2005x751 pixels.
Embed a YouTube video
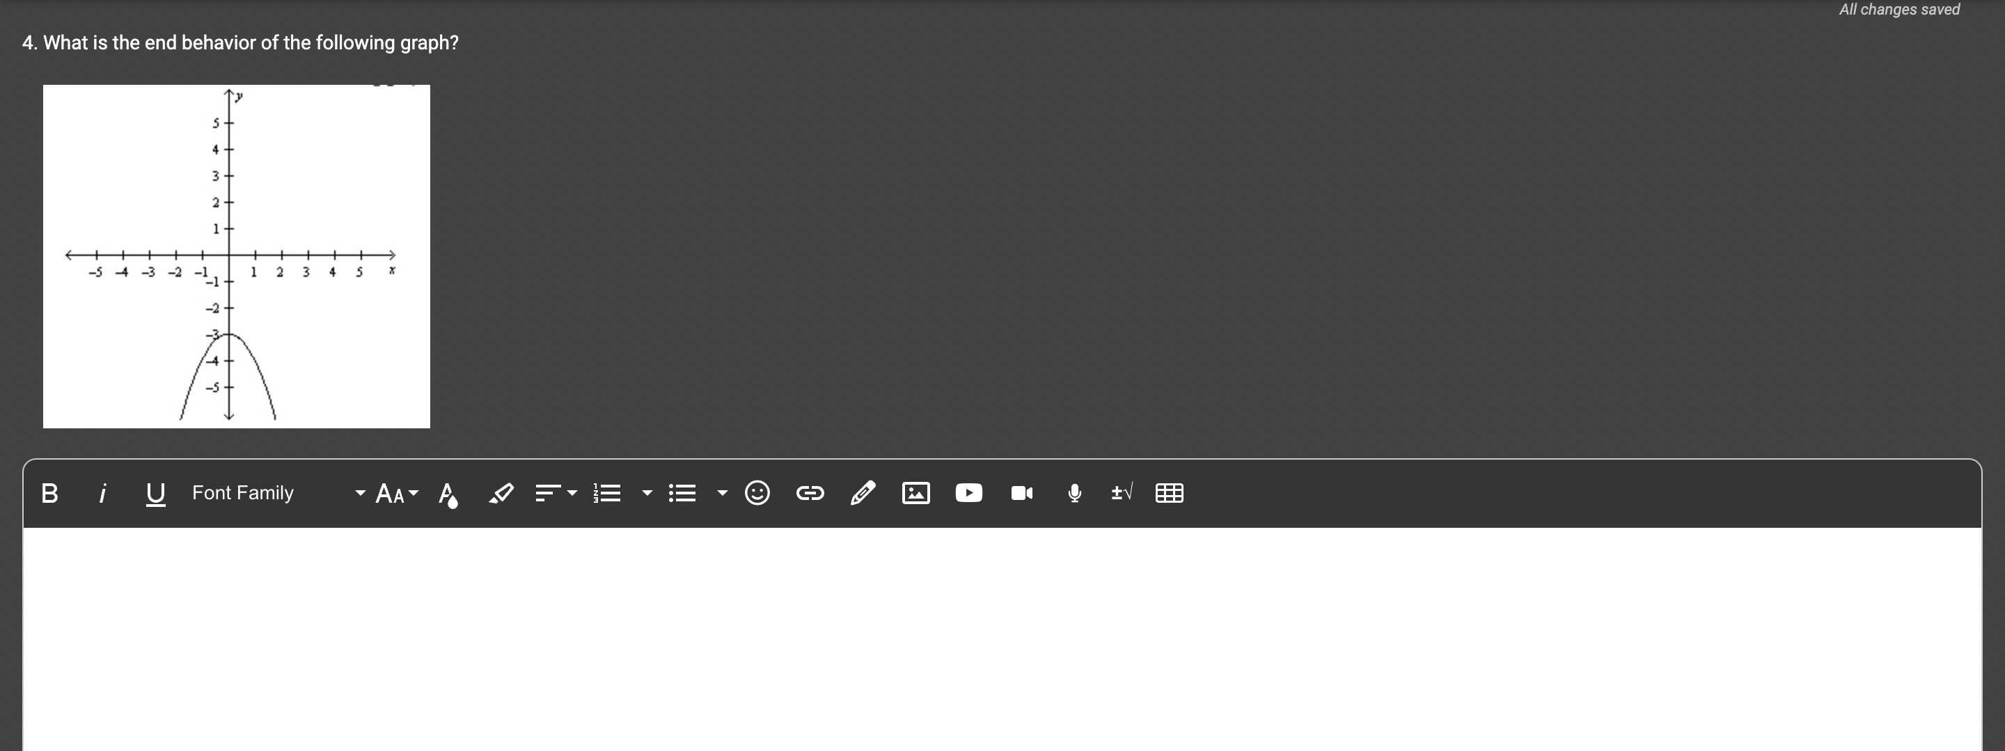pyautogui.click(x=968, y=493)
